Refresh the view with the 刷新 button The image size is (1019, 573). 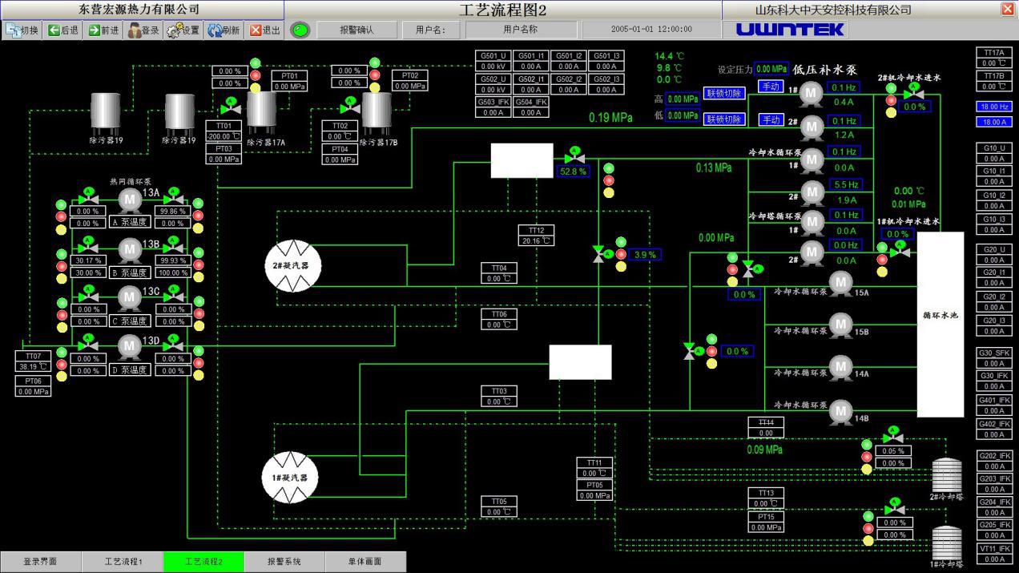tap(224, 30)
